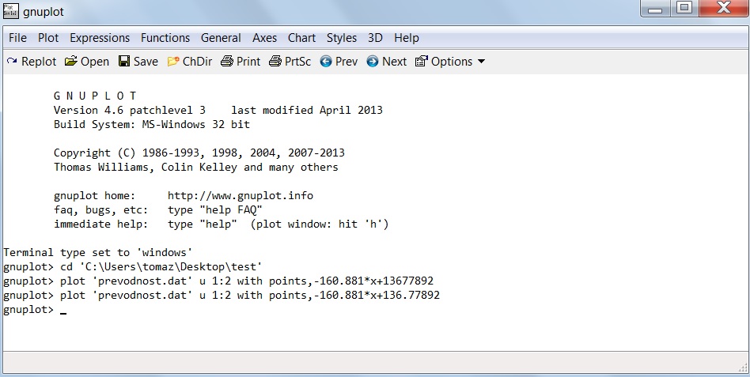This screenshot has height=377, width=750.
Task: Click the plot command ending 136.77892
Action: [222, 296]
